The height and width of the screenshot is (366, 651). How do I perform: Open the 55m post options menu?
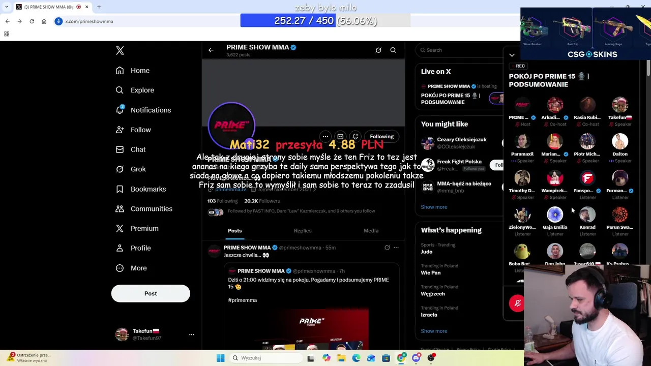point(396,248)
